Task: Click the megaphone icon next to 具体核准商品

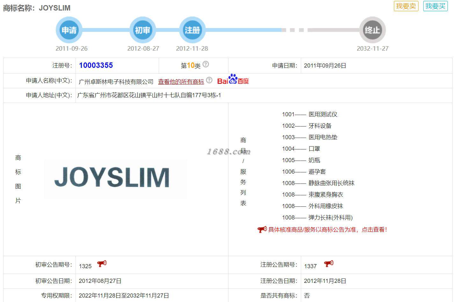Action: (262, 229)
